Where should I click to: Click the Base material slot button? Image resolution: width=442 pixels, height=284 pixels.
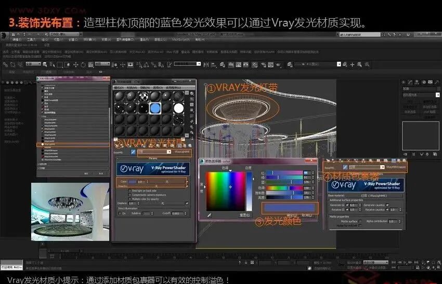click(x=374, y=195)
